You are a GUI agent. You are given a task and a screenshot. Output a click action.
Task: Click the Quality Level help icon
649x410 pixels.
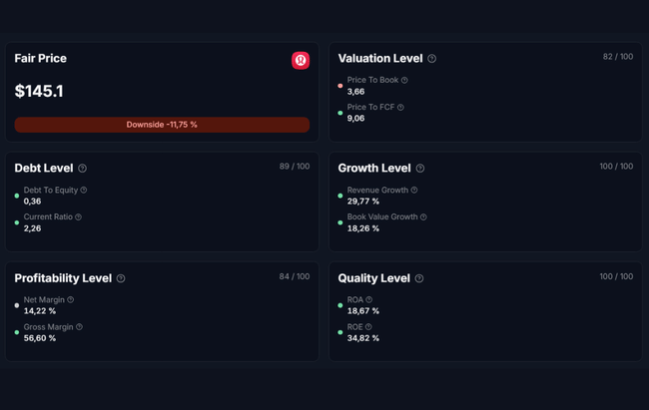(419, 278)
